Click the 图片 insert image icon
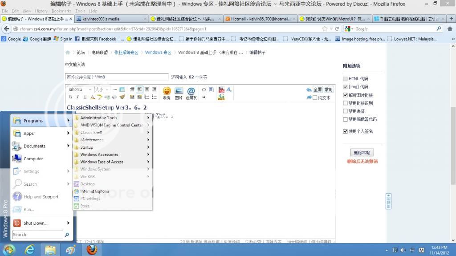456x256 pixels. [179, 92]
